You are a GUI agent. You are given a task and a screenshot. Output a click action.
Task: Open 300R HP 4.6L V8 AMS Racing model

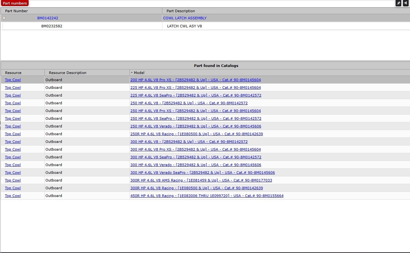coord(201,180)
